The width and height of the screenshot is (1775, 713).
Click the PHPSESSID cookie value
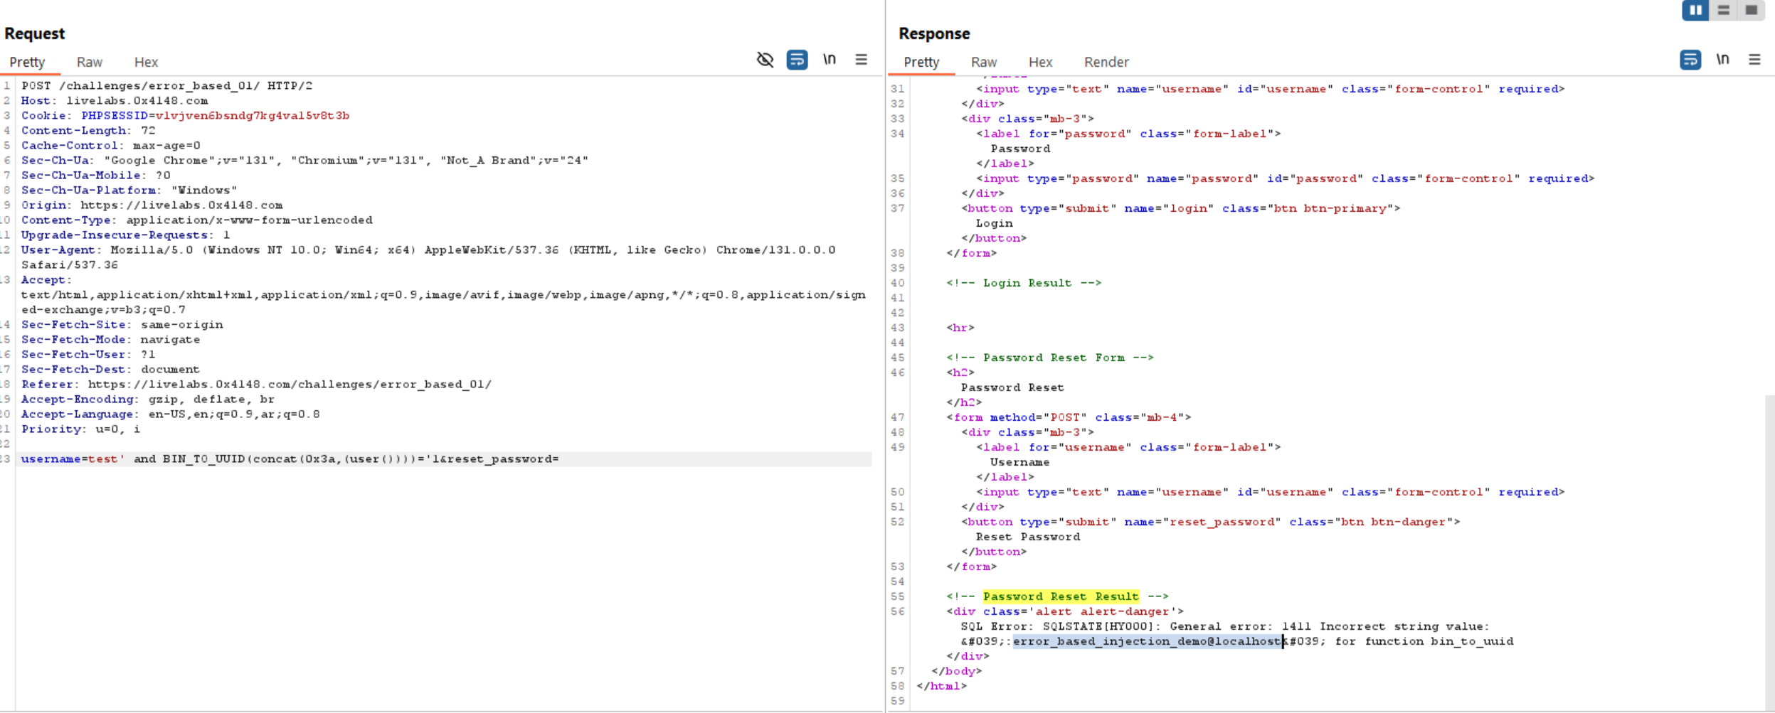[252, 116]
